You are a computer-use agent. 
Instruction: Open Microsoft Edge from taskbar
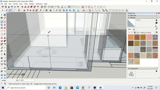60,88
